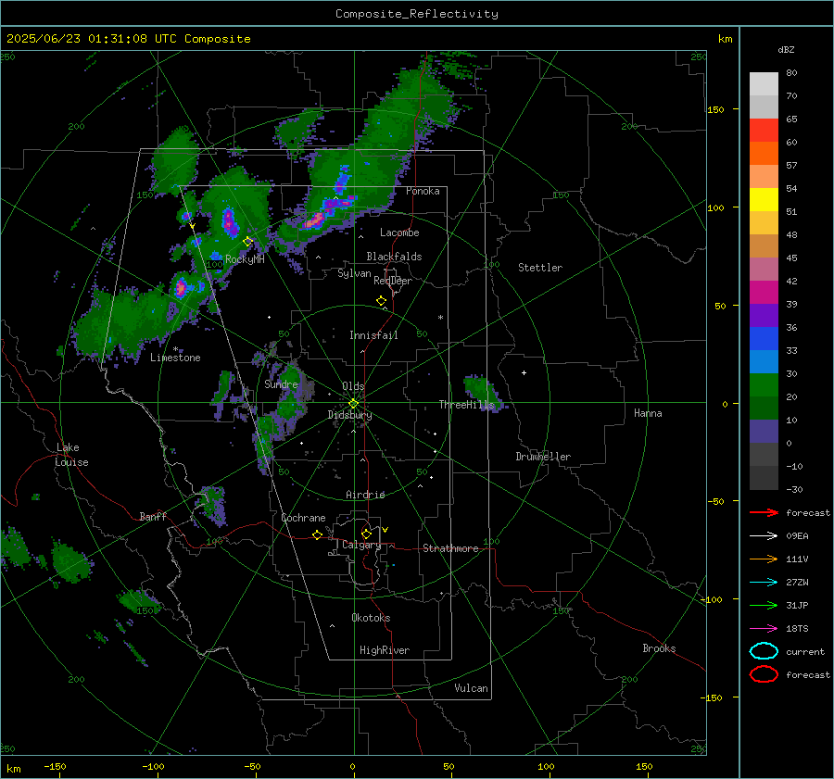Click the Banff town label
The width and height of the screenshot is (834, 779).
click(x=153, y=517)
